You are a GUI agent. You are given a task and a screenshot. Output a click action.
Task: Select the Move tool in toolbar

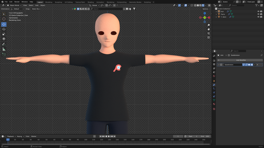(x=4, y=24)
